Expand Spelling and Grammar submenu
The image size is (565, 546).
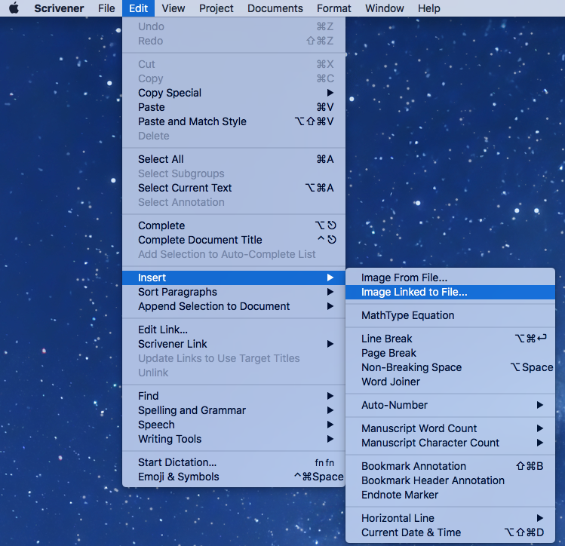point(234,410)
